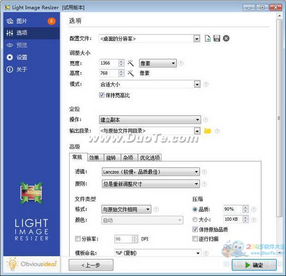
Task: Click the save profile floppy disk icon
Action: 217,38
